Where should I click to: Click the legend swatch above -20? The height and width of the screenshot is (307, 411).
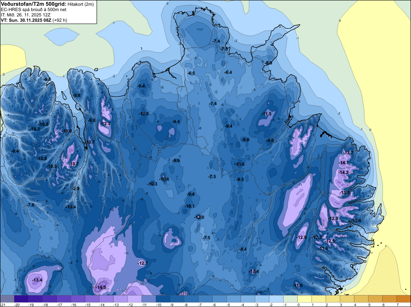click(21, 299)
